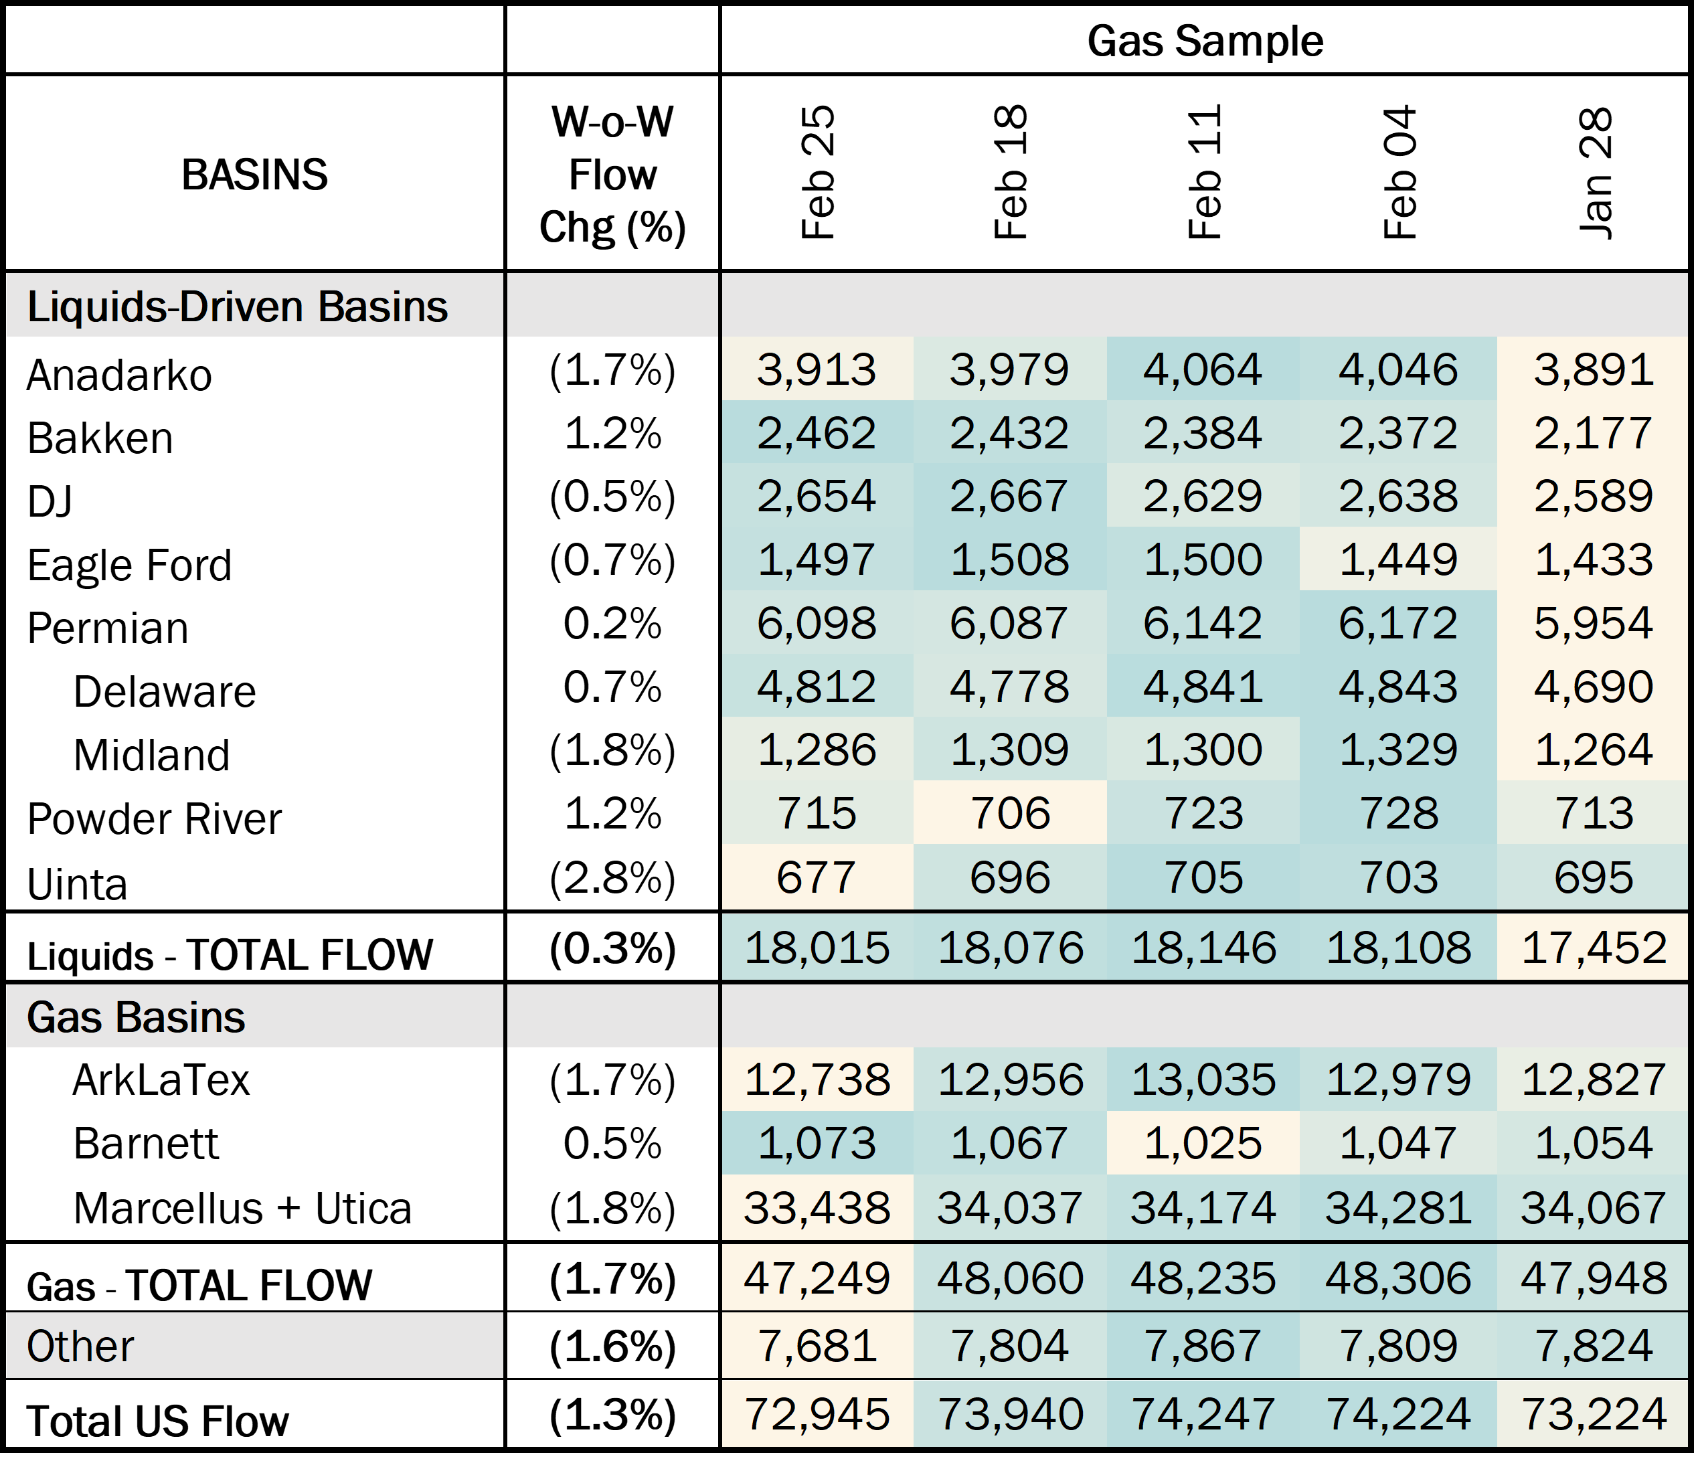Select the Anadarko row label
The height and width of the screenshot is (1481, 1702).
pyautogui.click(x=119, y=375)
